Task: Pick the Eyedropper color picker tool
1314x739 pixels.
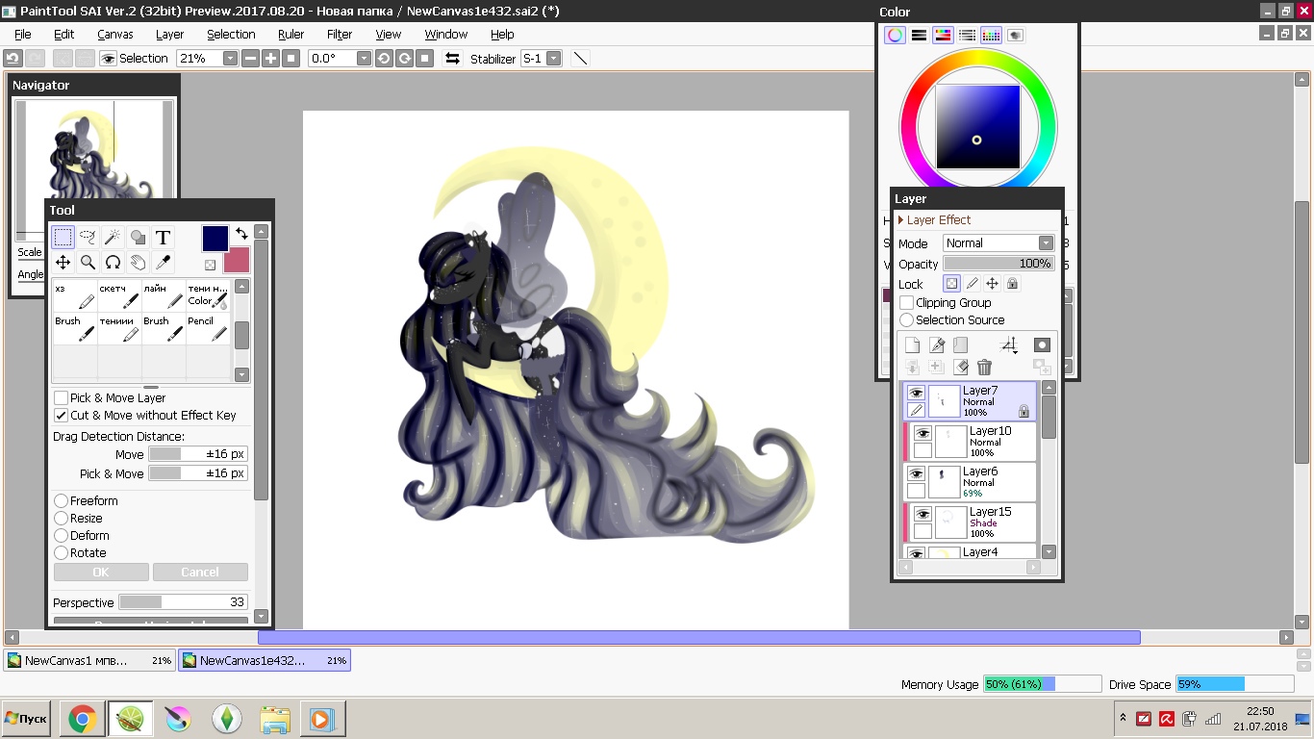Action: [x=163, y=263]
